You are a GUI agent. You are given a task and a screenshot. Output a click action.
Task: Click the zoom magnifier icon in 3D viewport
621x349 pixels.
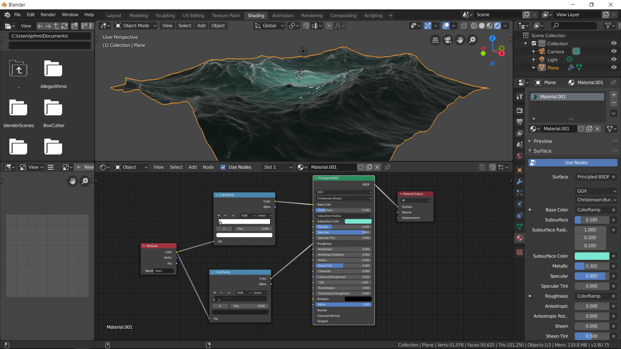click(x=473, y=40)
